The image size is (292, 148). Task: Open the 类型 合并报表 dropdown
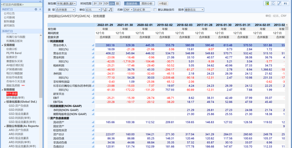pyautogui.click(x=65, y=10)
